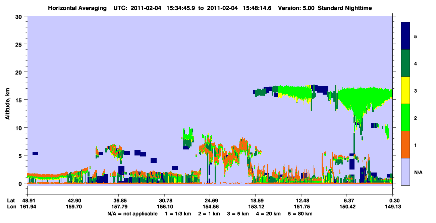Click the y-axis tick label 25

tap(19, 44)
